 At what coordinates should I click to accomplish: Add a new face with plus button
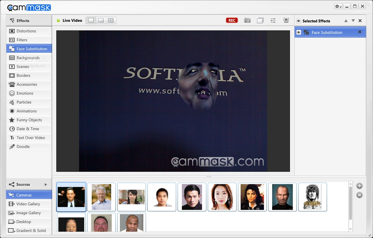click(x=359, y=186)
